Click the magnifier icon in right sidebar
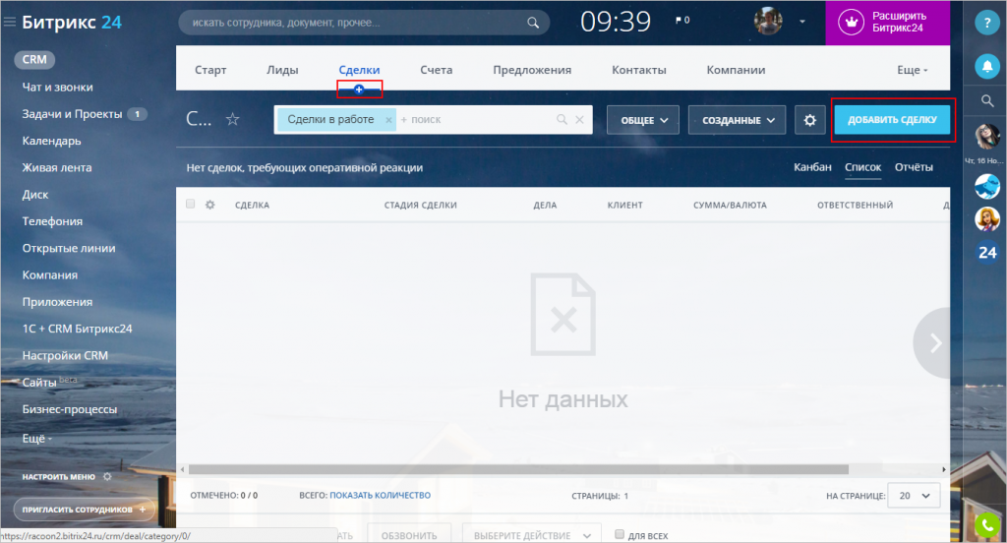This screenshot has height=543, width=1007. click(987, 100)
